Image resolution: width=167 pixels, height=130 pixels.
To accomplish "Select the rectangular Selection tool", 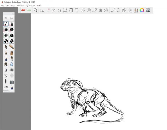I will 42,10.
